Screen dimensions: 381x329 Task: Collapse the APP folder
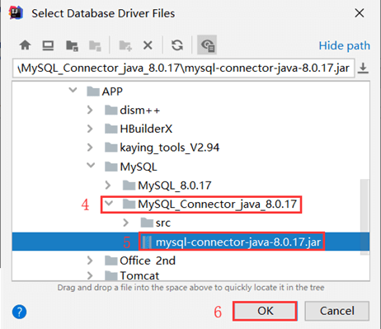pos(73,90)
